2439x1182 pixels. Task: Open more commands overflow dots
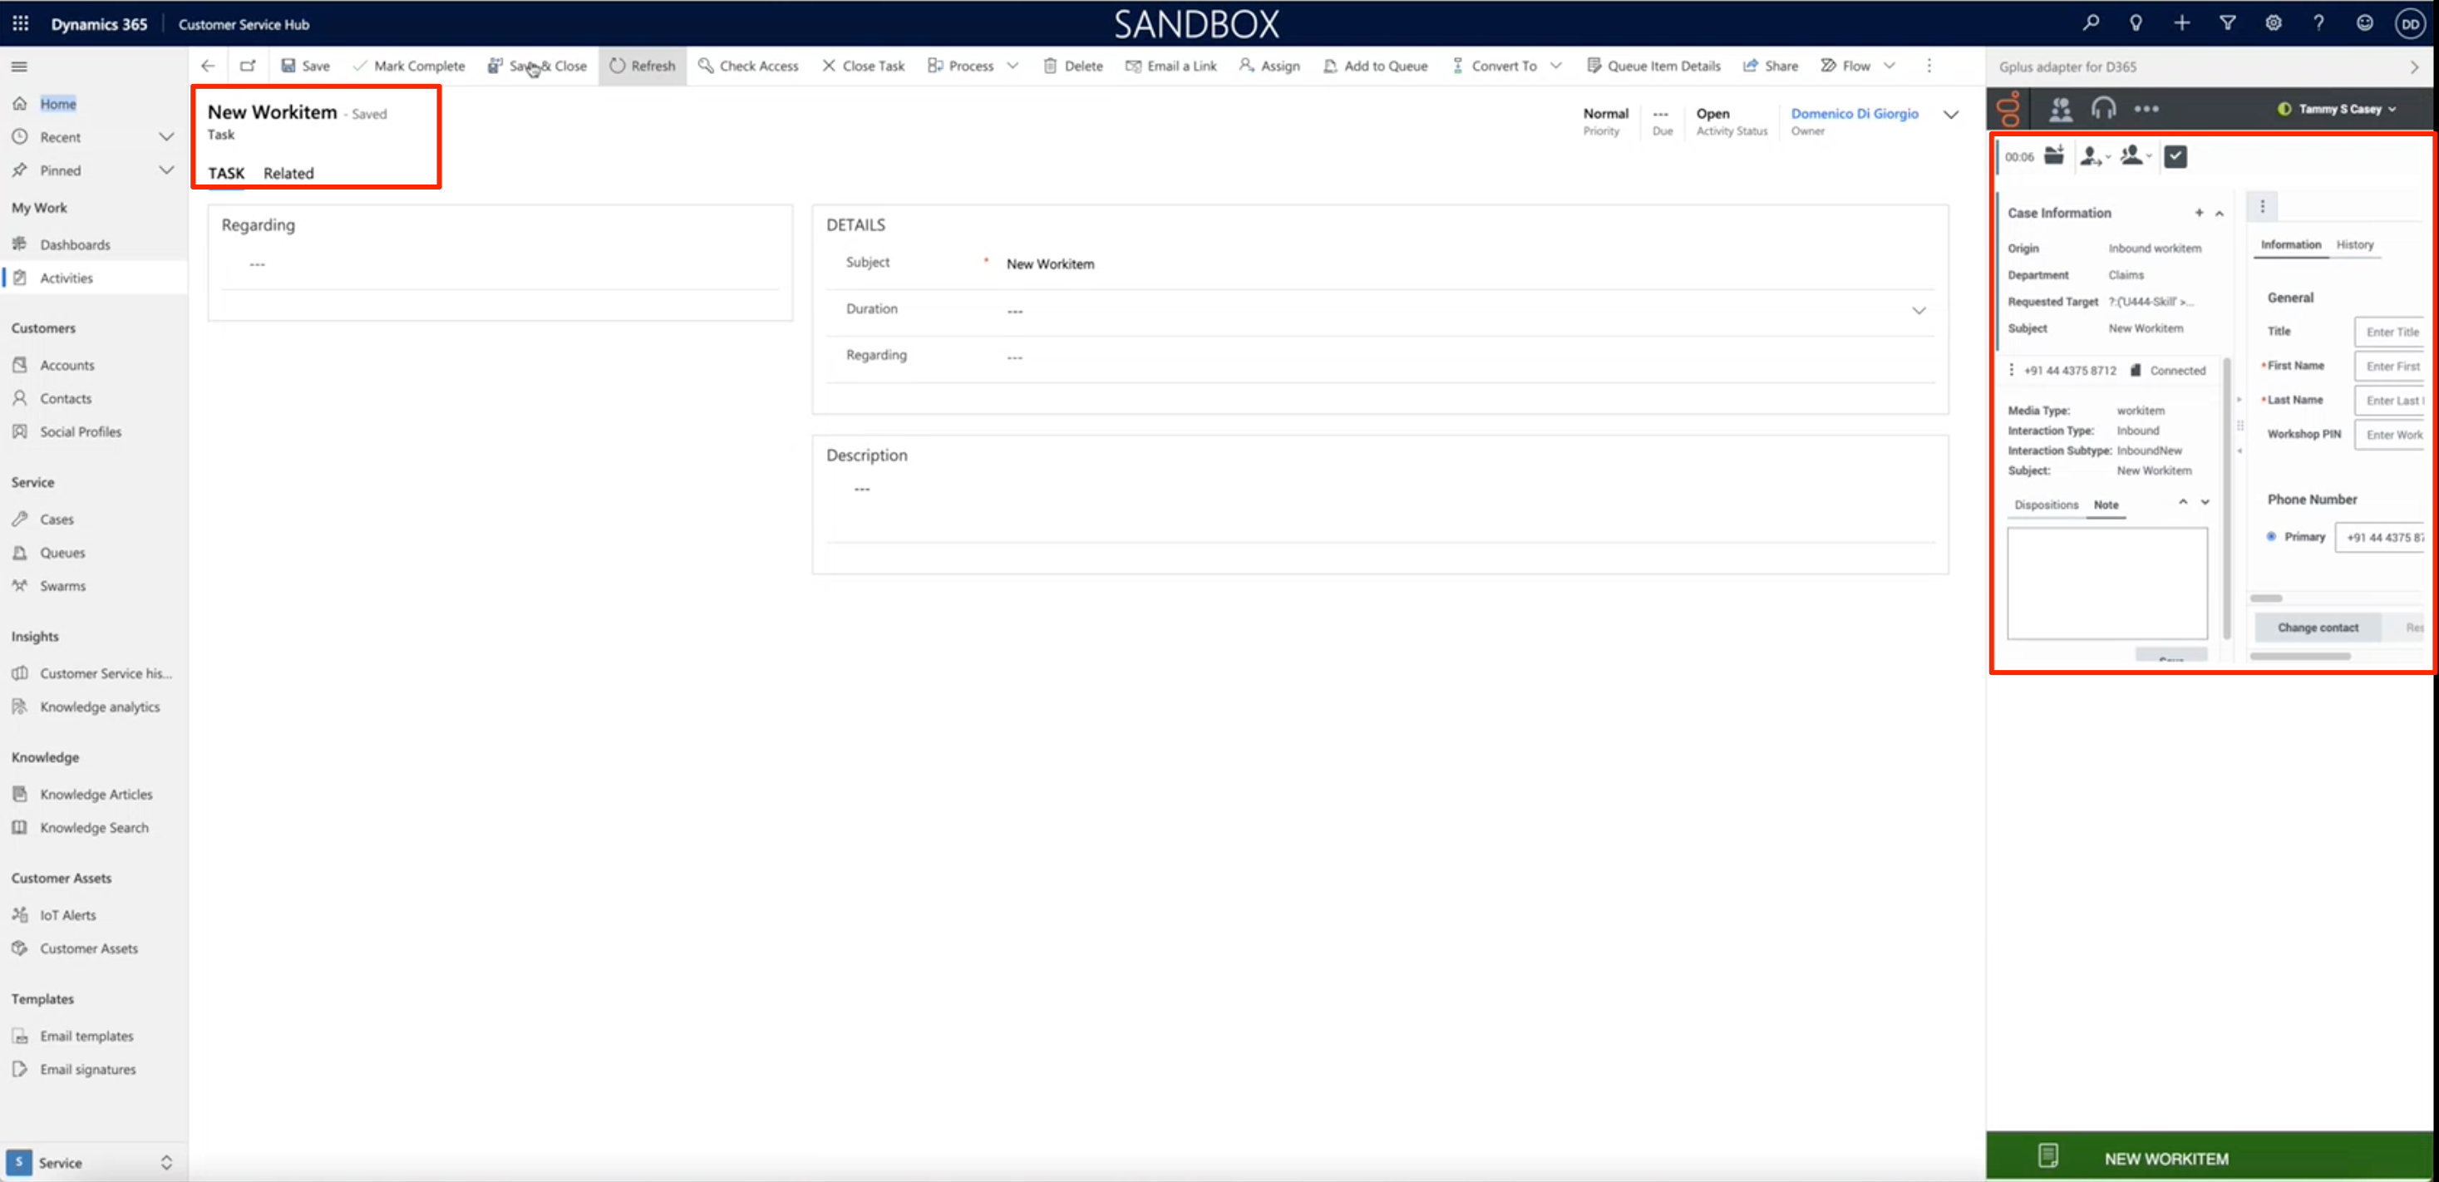1929,66
